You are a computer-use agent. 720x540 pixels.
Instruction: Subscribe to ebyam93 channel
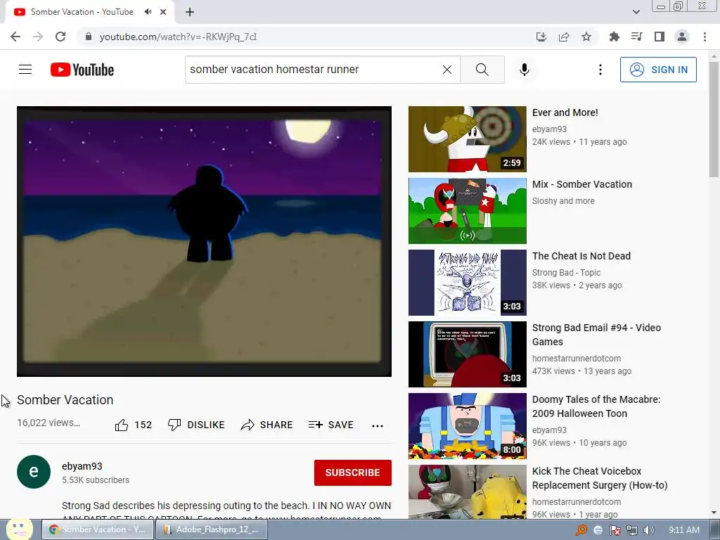pyautogui.click(x=353, y=472)
